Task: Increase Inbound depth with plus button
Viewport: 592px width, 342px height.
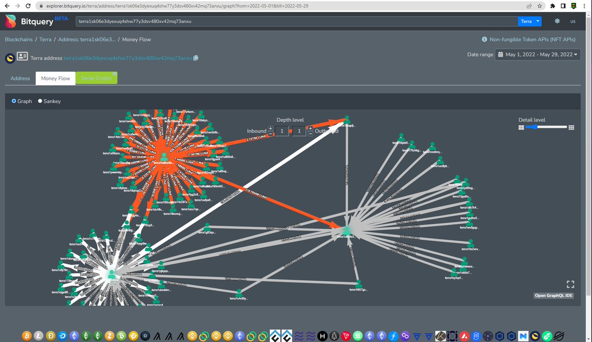Action: pos(270,128)
